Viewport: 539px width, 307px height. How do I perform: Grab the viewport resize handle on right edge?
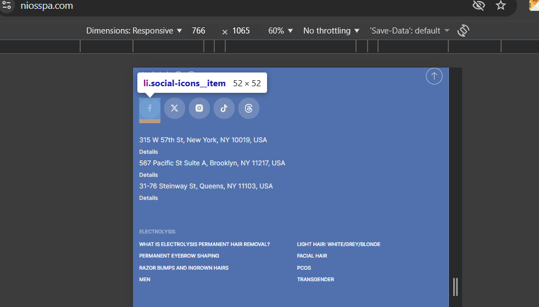(455, 287)
